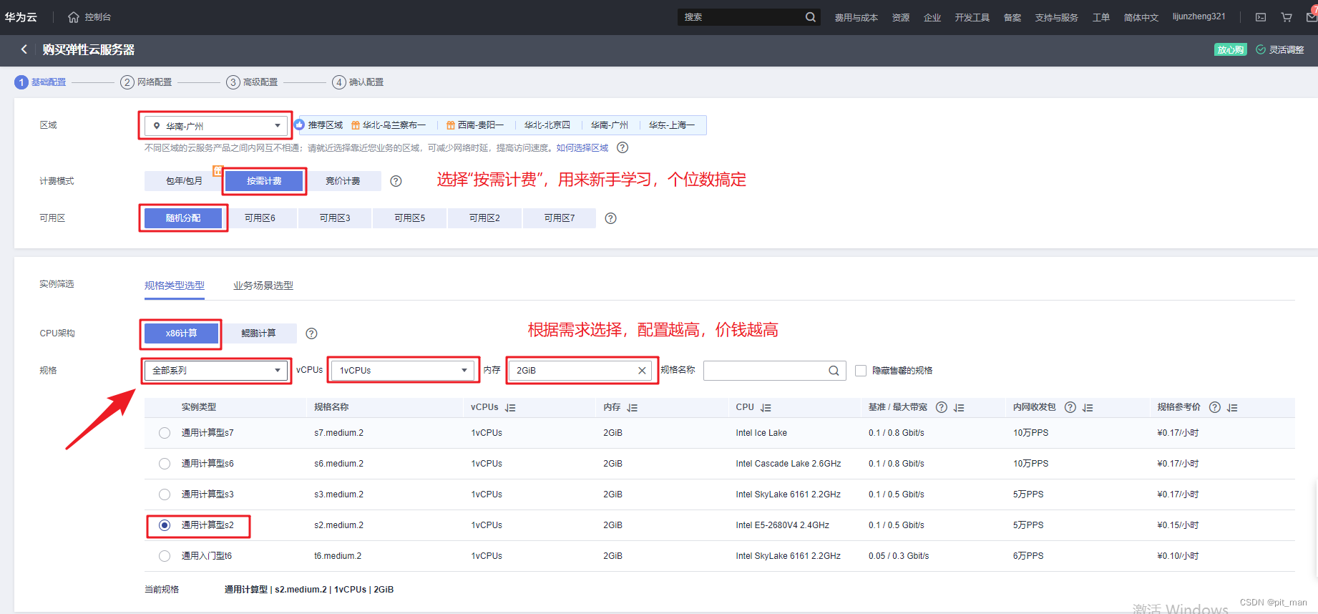Viewport: 1318px width, 614px height.
Task: Switch to the 业务场景选型 tab
Action: click(263, 286)
